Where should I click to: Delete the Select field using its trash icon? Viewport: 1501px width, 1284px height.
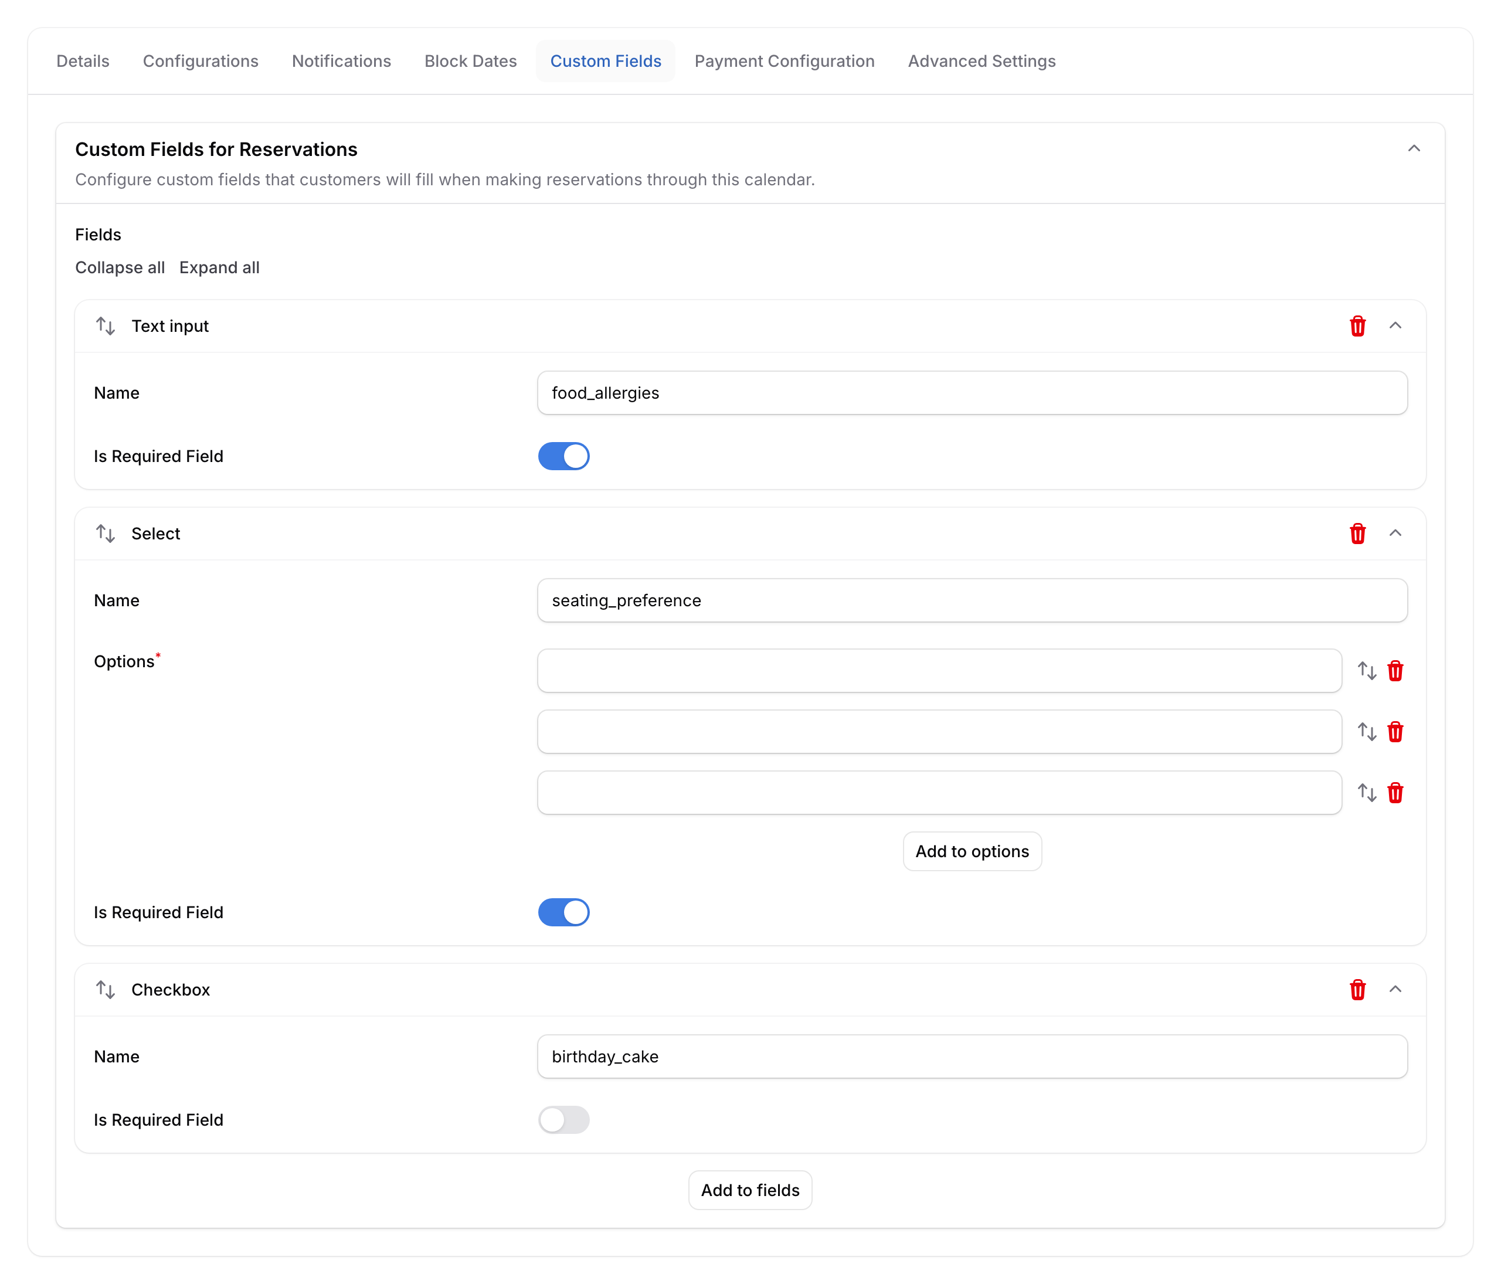pos(1357,534)
